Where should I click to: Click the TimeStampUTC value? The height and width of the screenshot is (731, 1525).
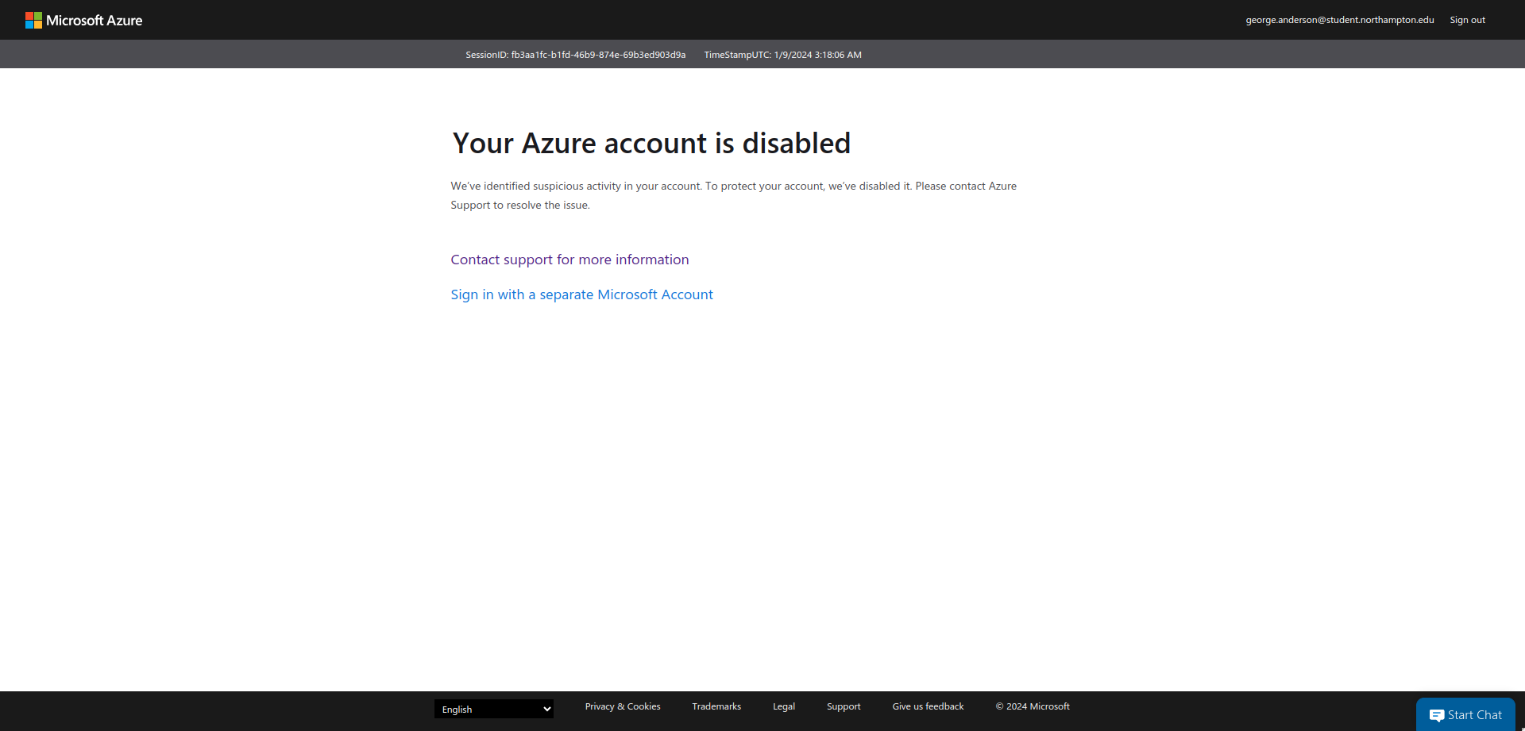tap(782, 54)
